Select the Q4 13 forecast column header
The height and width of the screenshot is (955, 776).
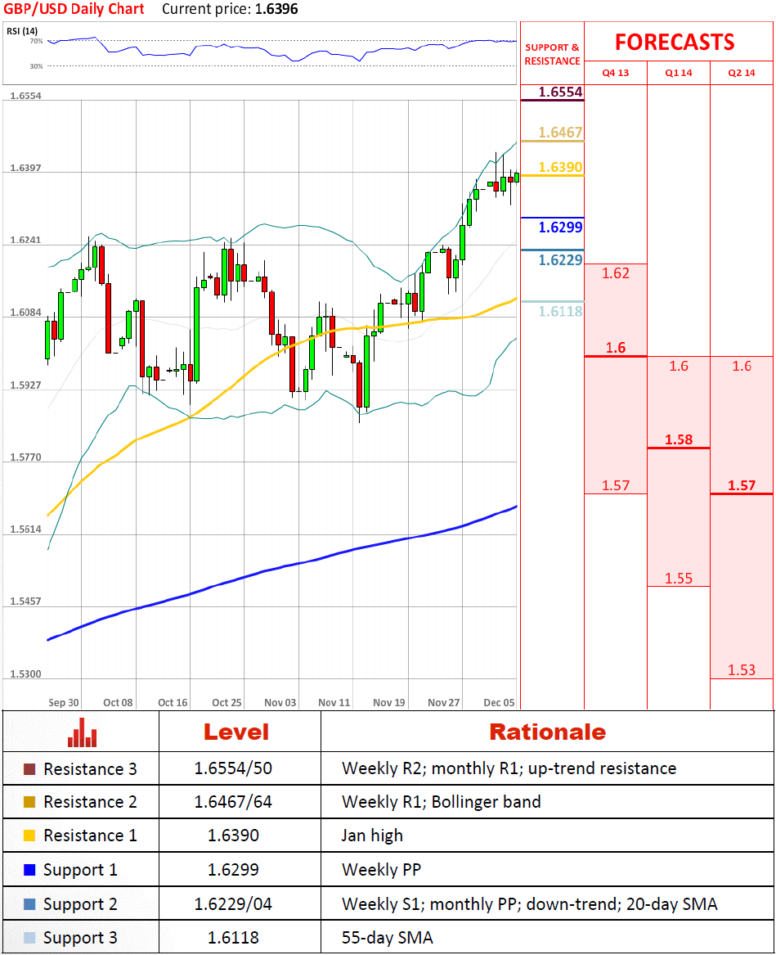(x=616, y=73)
